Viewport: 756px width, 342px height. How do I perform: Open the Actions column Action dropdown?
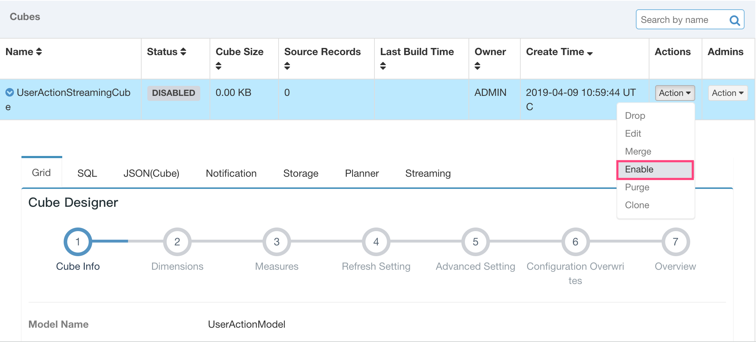(x=674, y=93)
